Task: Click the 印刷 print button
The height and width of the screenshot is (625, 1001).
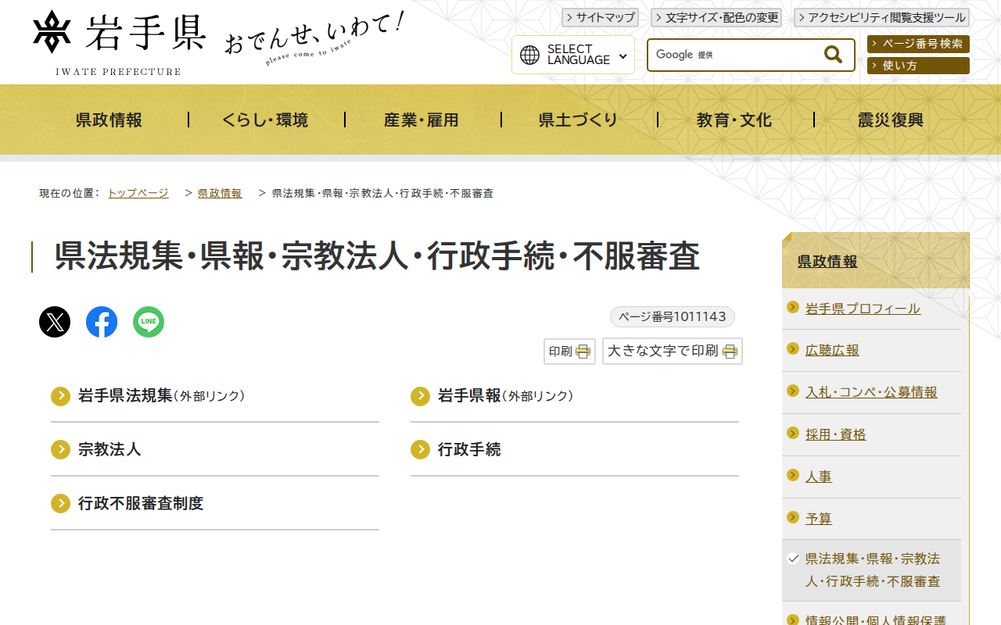Action: 569,352
